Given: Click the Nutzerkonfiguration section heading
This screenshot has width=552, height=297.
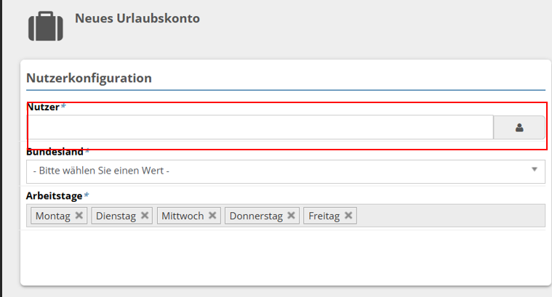Looking at the screenshot, I should pos(89,78).
